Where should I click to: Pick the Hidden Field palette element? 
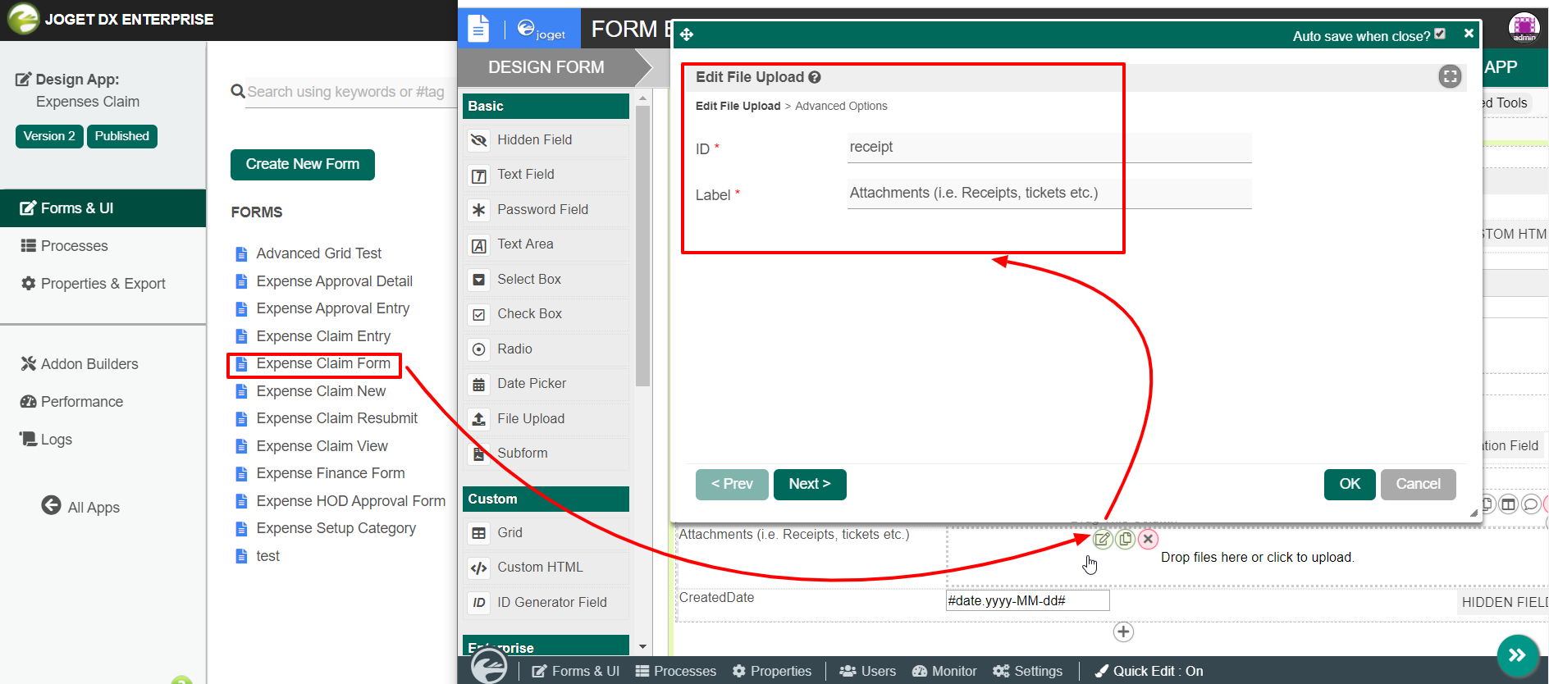pyautogui.click(x=546, y=140)
